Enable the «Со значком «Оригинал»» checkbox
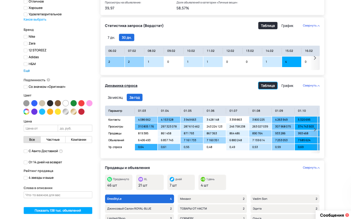The width and height of the screenshot is (351, 219). (26, 87)
